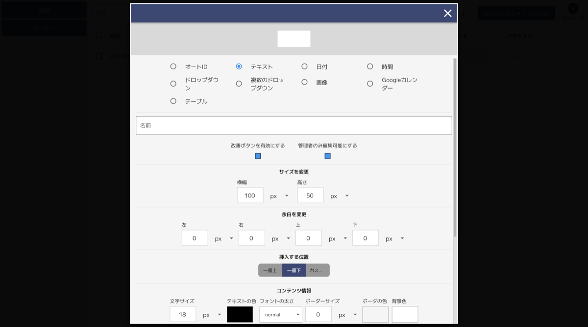Click inside the 名前 name field
This screenshot has height=327, width=588.
click(x=294, y=125)
